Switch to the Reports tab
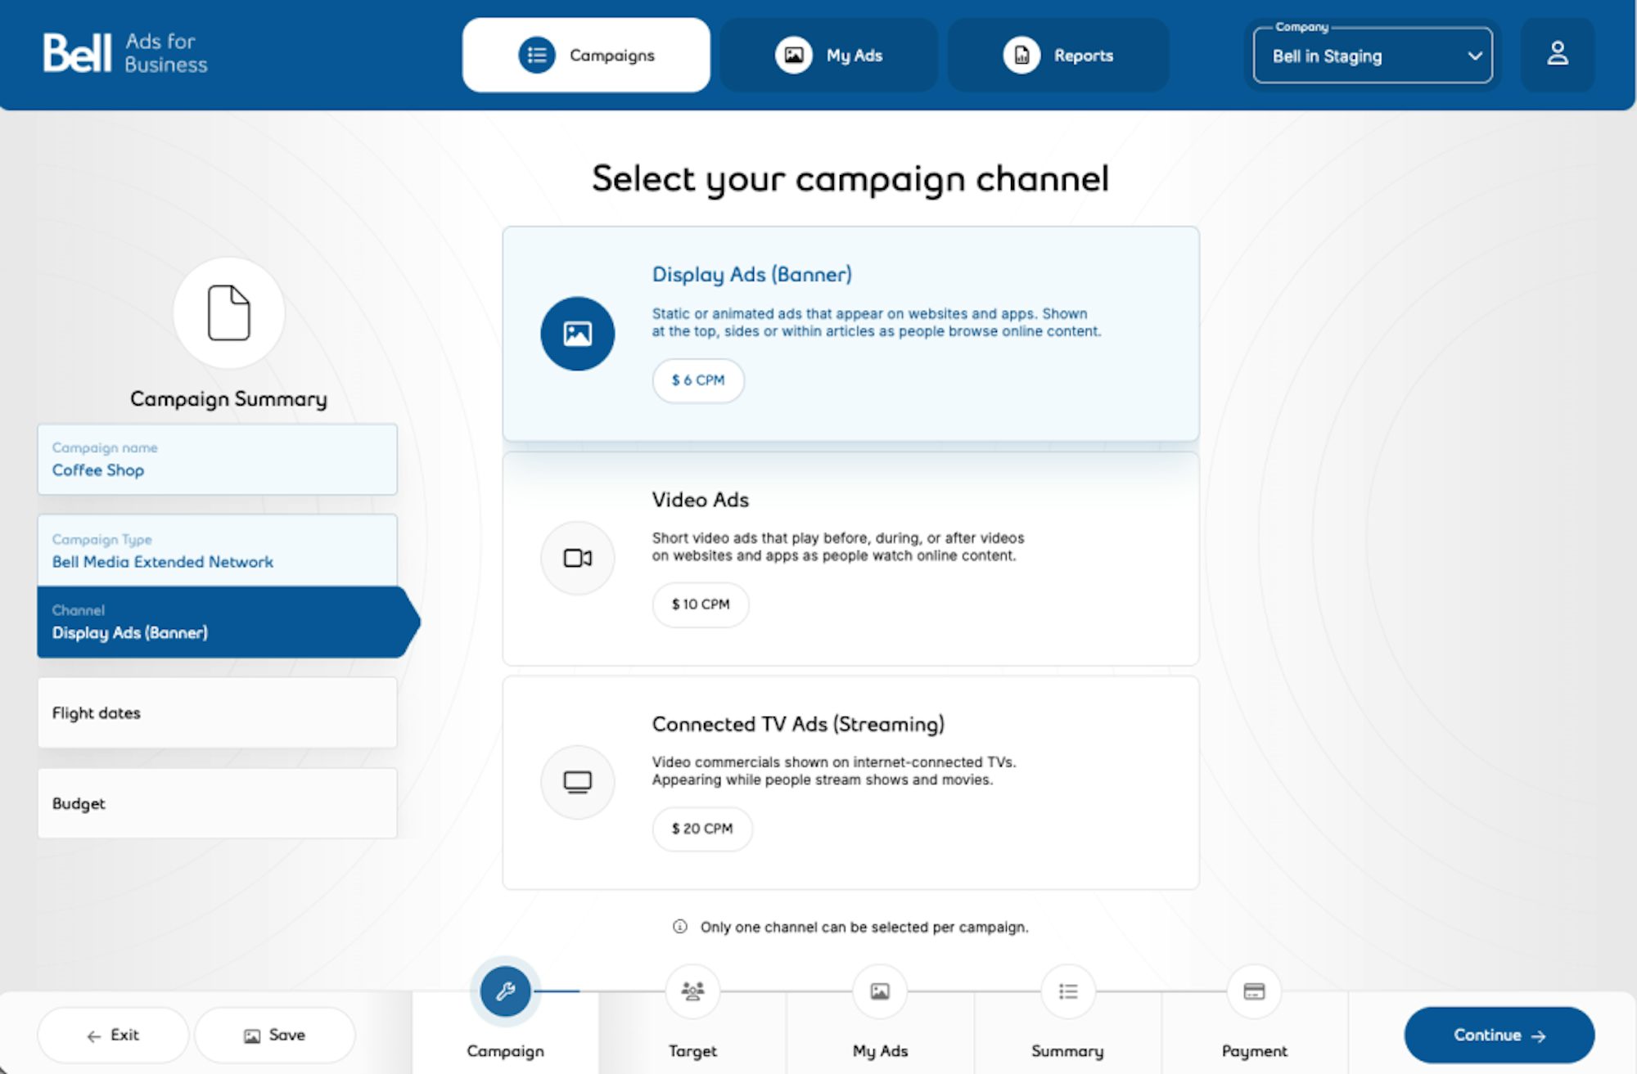Screen dimensions: 1637x1074 point(1058,56)
